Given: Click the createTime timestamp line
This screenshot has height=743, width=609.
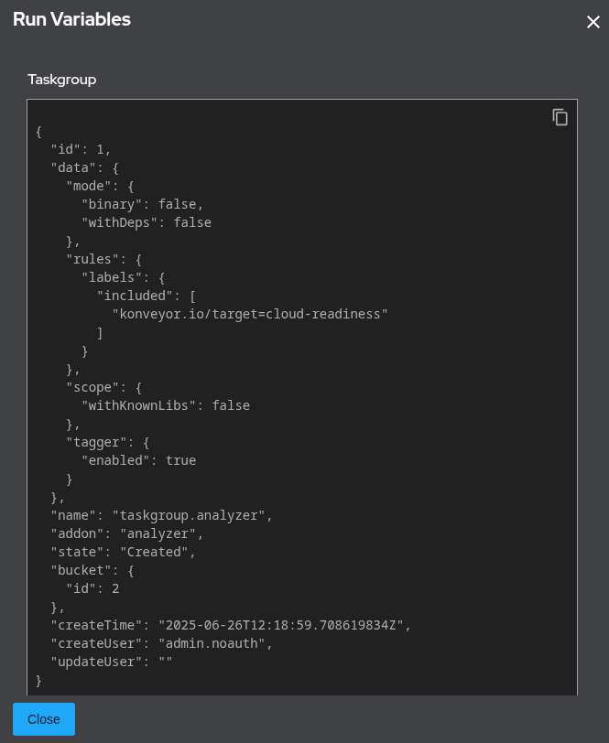Looking at the screenshot, I should pos(231,625).
